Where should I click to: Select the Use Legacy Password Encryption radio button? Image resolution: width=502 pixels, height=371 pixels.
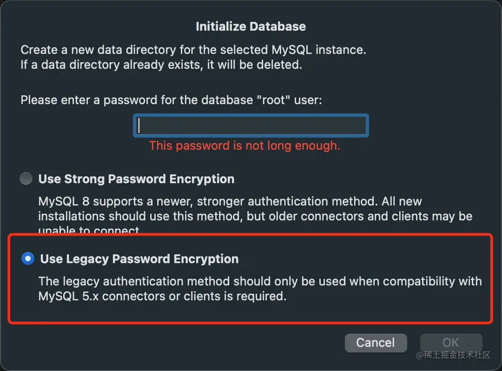(28, 259)
